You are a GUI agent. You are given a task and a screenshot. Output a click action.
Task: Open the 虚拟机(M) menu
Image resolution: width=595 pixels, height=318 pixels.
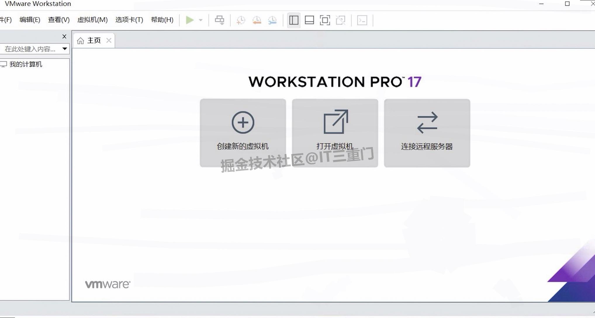click(92, 20)
